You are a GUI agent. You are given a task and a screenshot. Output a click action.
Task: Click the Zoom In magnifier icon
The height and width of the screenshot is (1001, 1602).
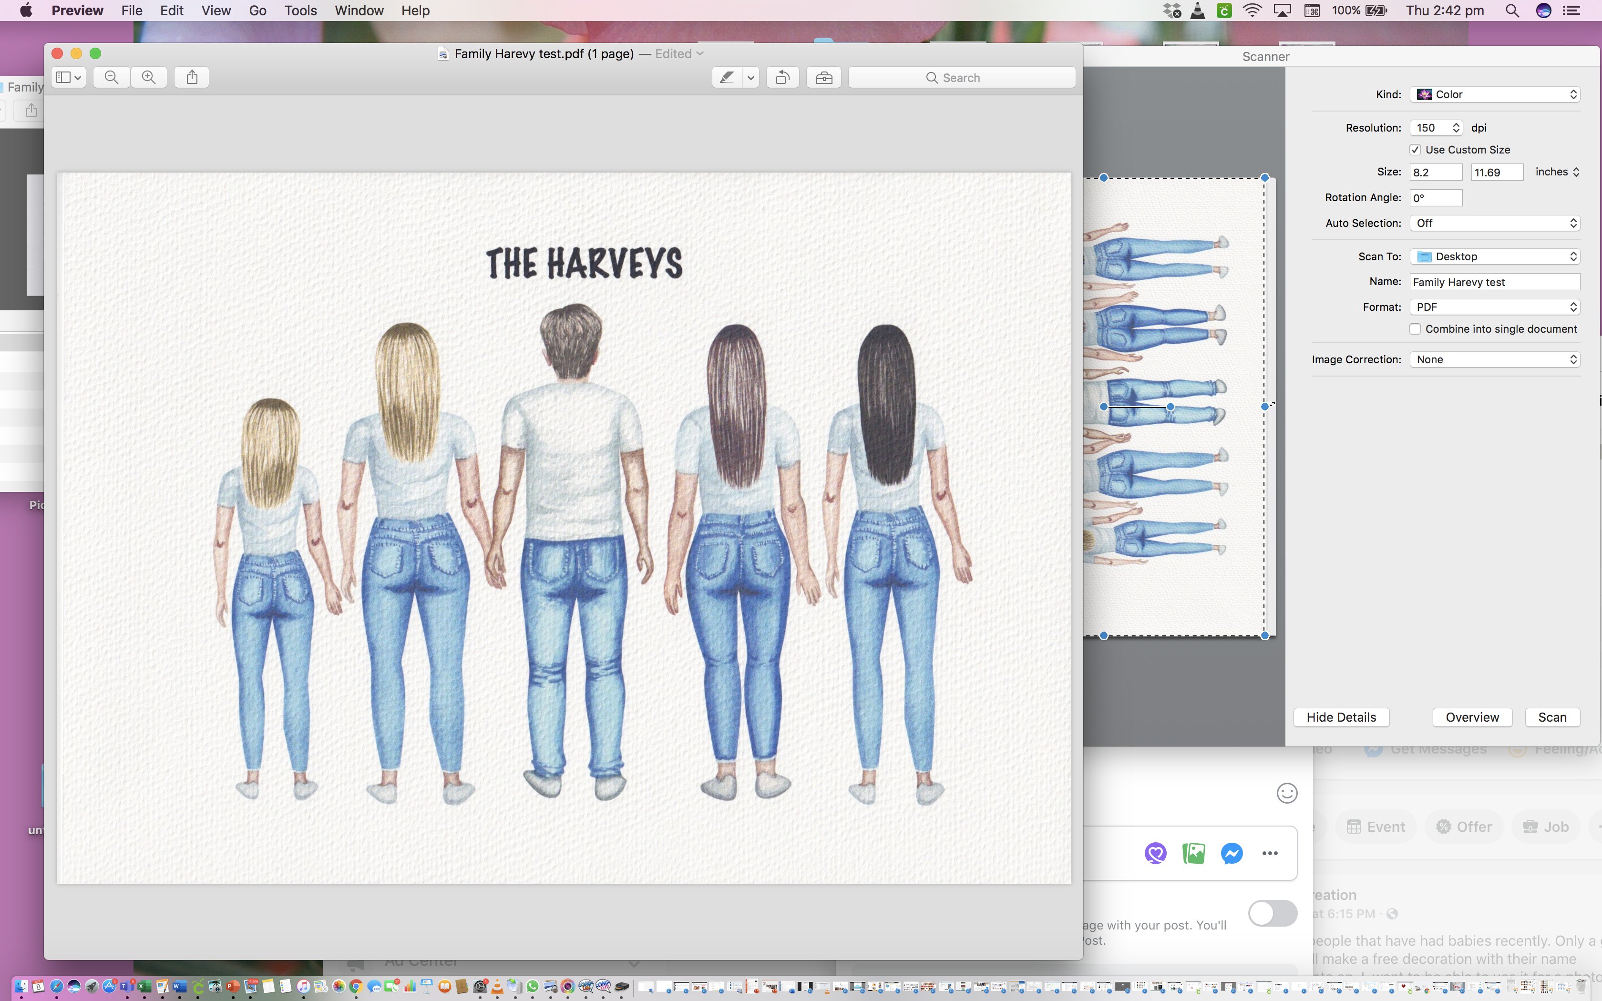(149, 77)
